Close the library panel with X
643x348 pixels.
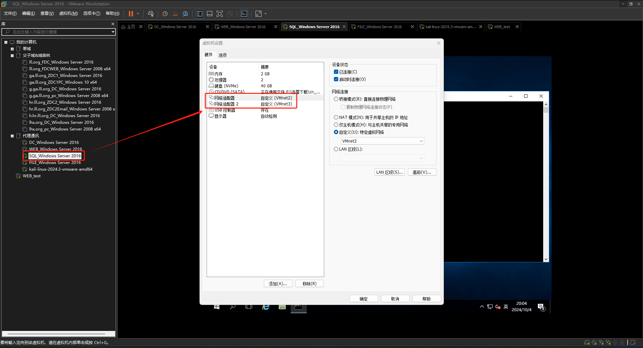coord(113,24)
